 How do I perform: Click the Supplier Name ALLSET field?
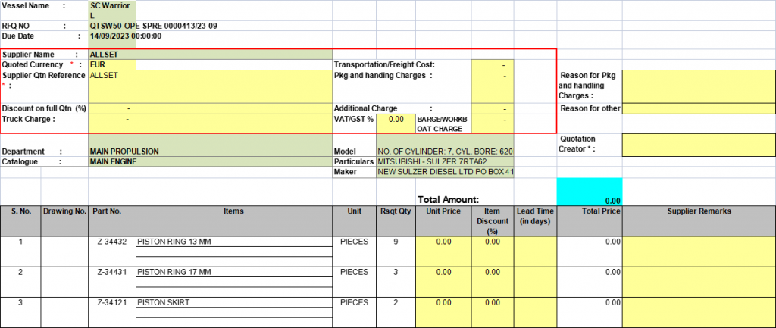coord(210,55)
